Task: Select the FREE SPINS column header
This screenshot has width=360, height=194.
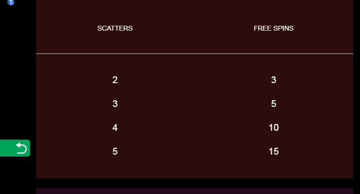Action: pyautogui.click(x=273, y=28)
